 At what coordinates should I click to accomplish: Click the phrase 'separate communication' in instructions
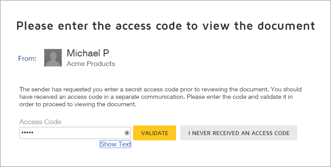(x=150, y=97)
